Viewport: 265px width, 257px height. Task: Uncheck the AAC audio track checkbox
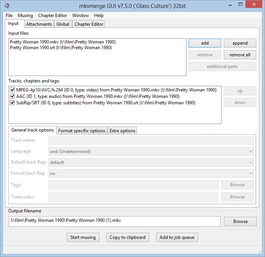pos(12,96)
